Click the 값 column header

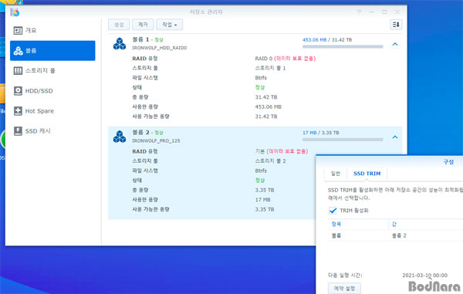pos(425,224)
